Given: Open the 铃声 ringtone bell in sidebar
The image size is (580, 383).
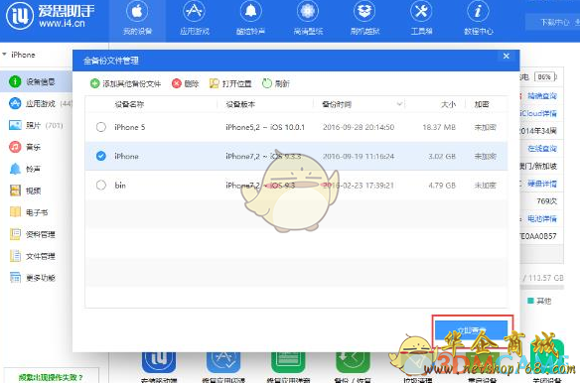Looking at the screenshot, I should 15,169.
